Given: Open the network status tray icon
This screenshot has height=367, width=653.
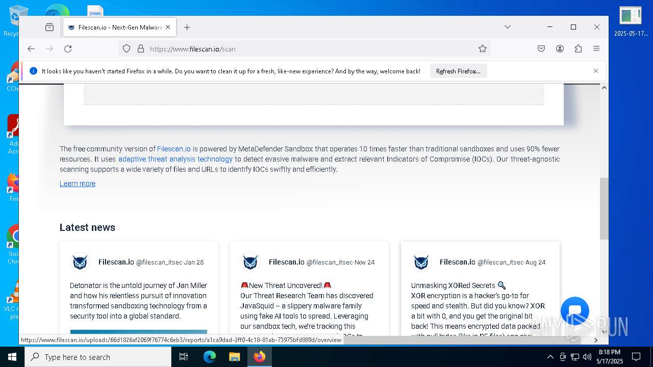Looking at the screenshot, I should point(575,357).
